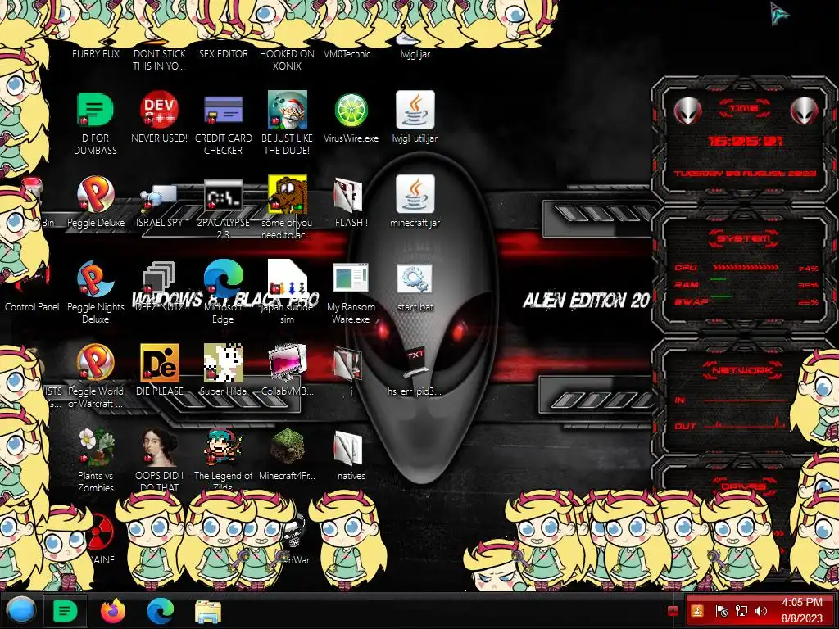Viewport: 839px width, 629px height.
Task: Launch 2PACALYPSE 2.3 command prompt icon
Action: [223, 195]
